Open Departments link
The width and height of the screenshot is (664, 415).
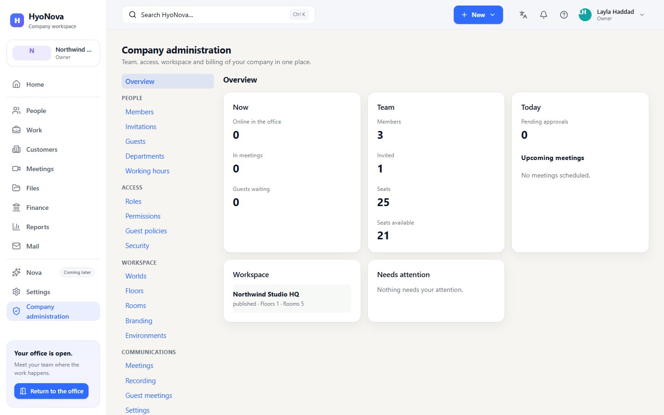(x=145, y=156)
